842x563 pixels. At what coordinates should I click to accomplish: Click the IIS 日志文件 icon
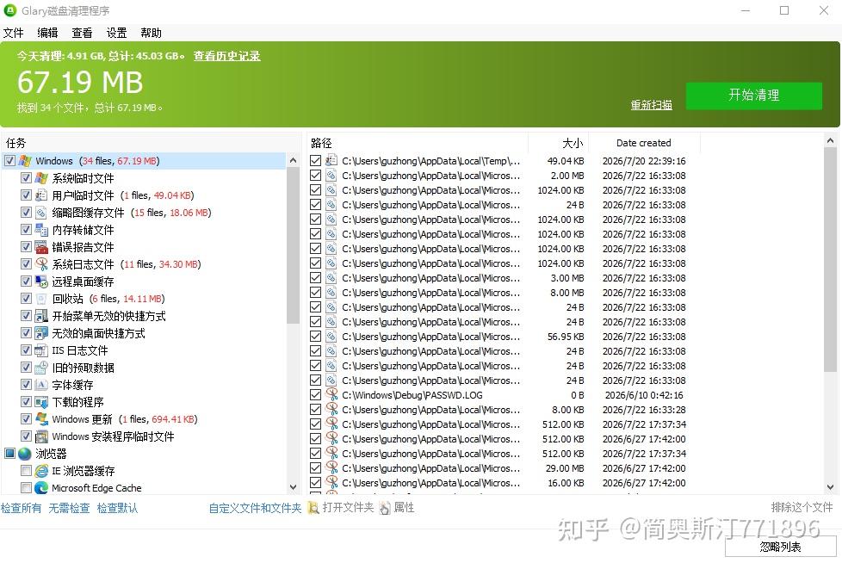pos(41,350)
